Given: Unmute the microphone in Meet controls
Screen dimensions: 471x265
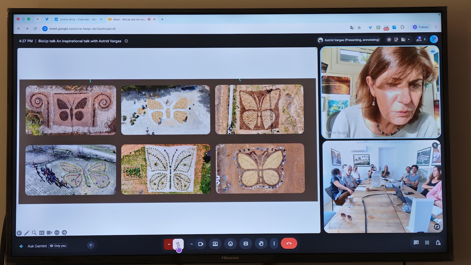Looking at the screenshot, I should tap(178, 244).
